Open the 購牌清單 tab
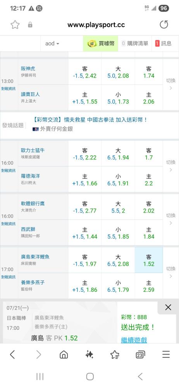The width and height of the screenshot is (179, 388). point(135,43)
